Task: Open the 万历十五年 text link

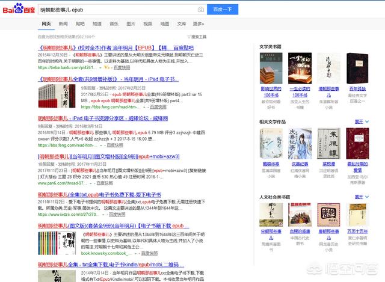Action: coord(357,231)
